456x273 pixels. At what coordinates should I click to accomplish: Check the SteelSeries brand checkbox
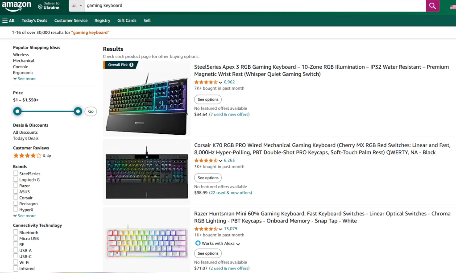pyautogui.click(x=16, y=174)
